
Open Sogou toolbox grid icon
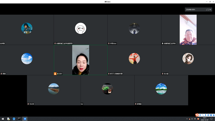click(214, 115)
